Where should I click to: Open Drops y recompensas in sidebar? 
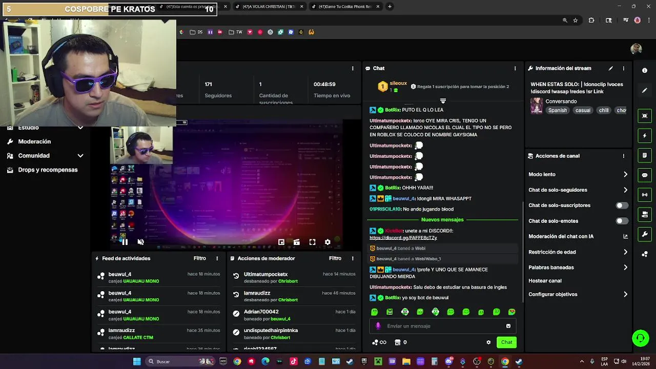48,170
